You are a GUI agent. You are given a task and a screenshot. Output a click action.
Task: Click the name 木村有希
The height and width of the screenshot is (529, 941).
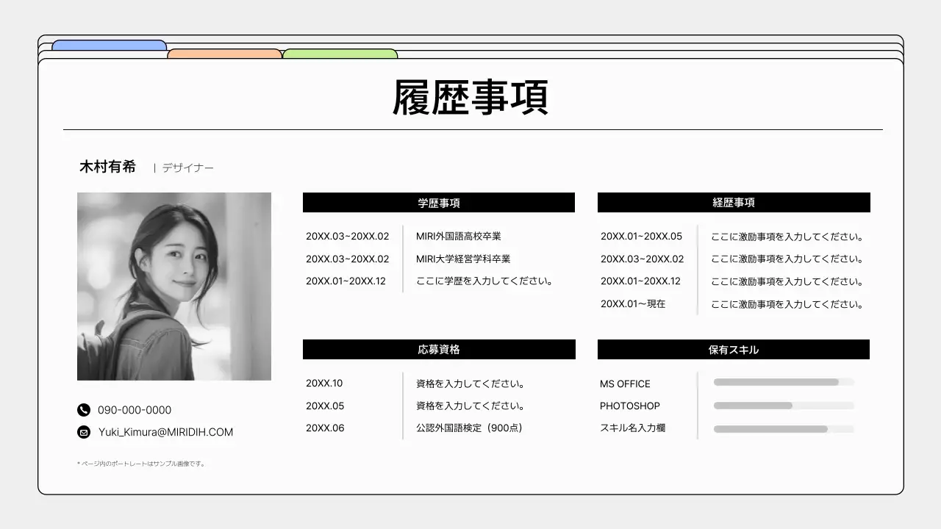click(107, 167)
